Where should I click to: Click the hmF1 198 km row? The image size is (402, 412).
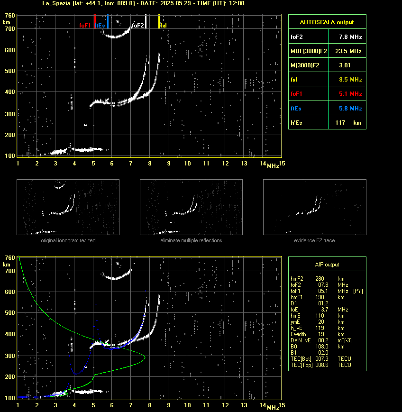pyautogui.click(x=318, y=297)
